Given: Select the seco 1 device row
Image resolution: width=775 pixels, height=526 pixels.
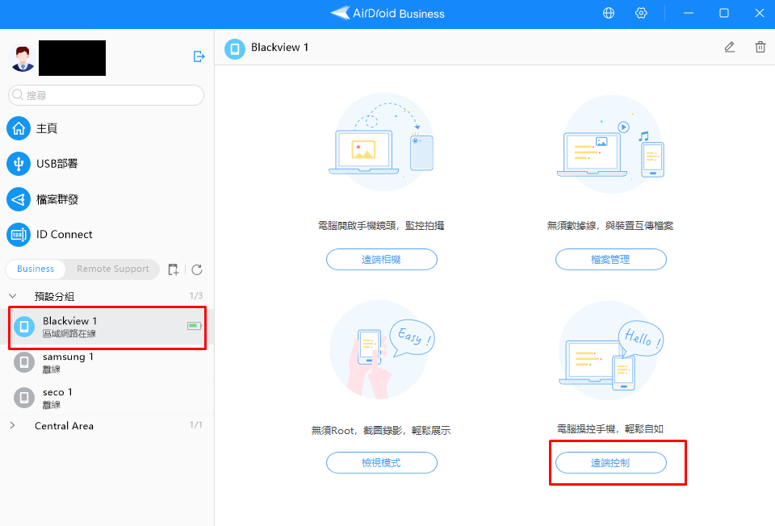Looking at the screenshot, I should pyautogui.click(x=107, y=398).
